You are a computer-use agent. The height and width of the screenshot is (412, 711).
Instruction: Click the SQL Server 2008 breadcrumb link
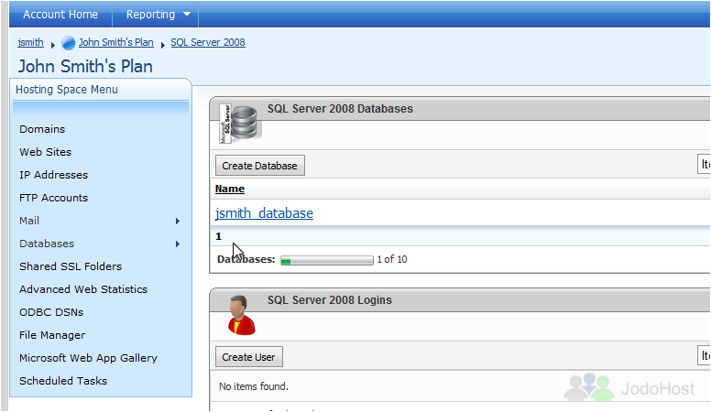208,43
